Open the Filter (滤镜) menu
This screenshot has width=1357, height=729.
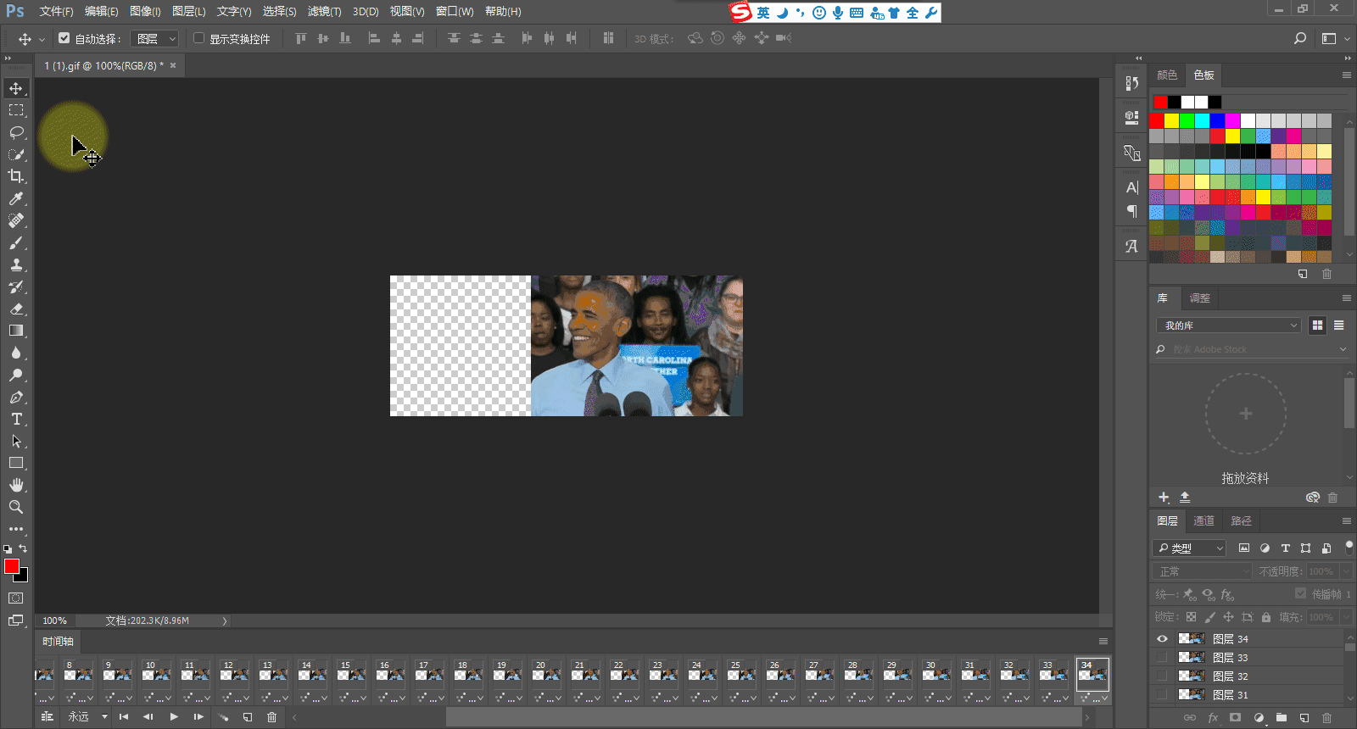324,11
